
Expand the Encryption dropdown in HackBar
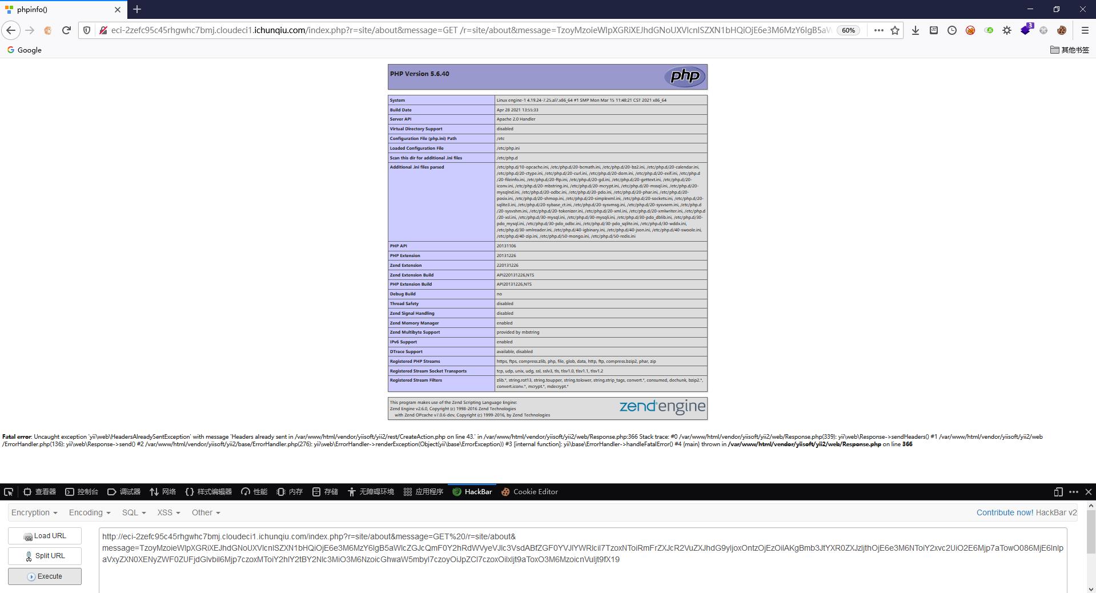click(x=34, y=513)
